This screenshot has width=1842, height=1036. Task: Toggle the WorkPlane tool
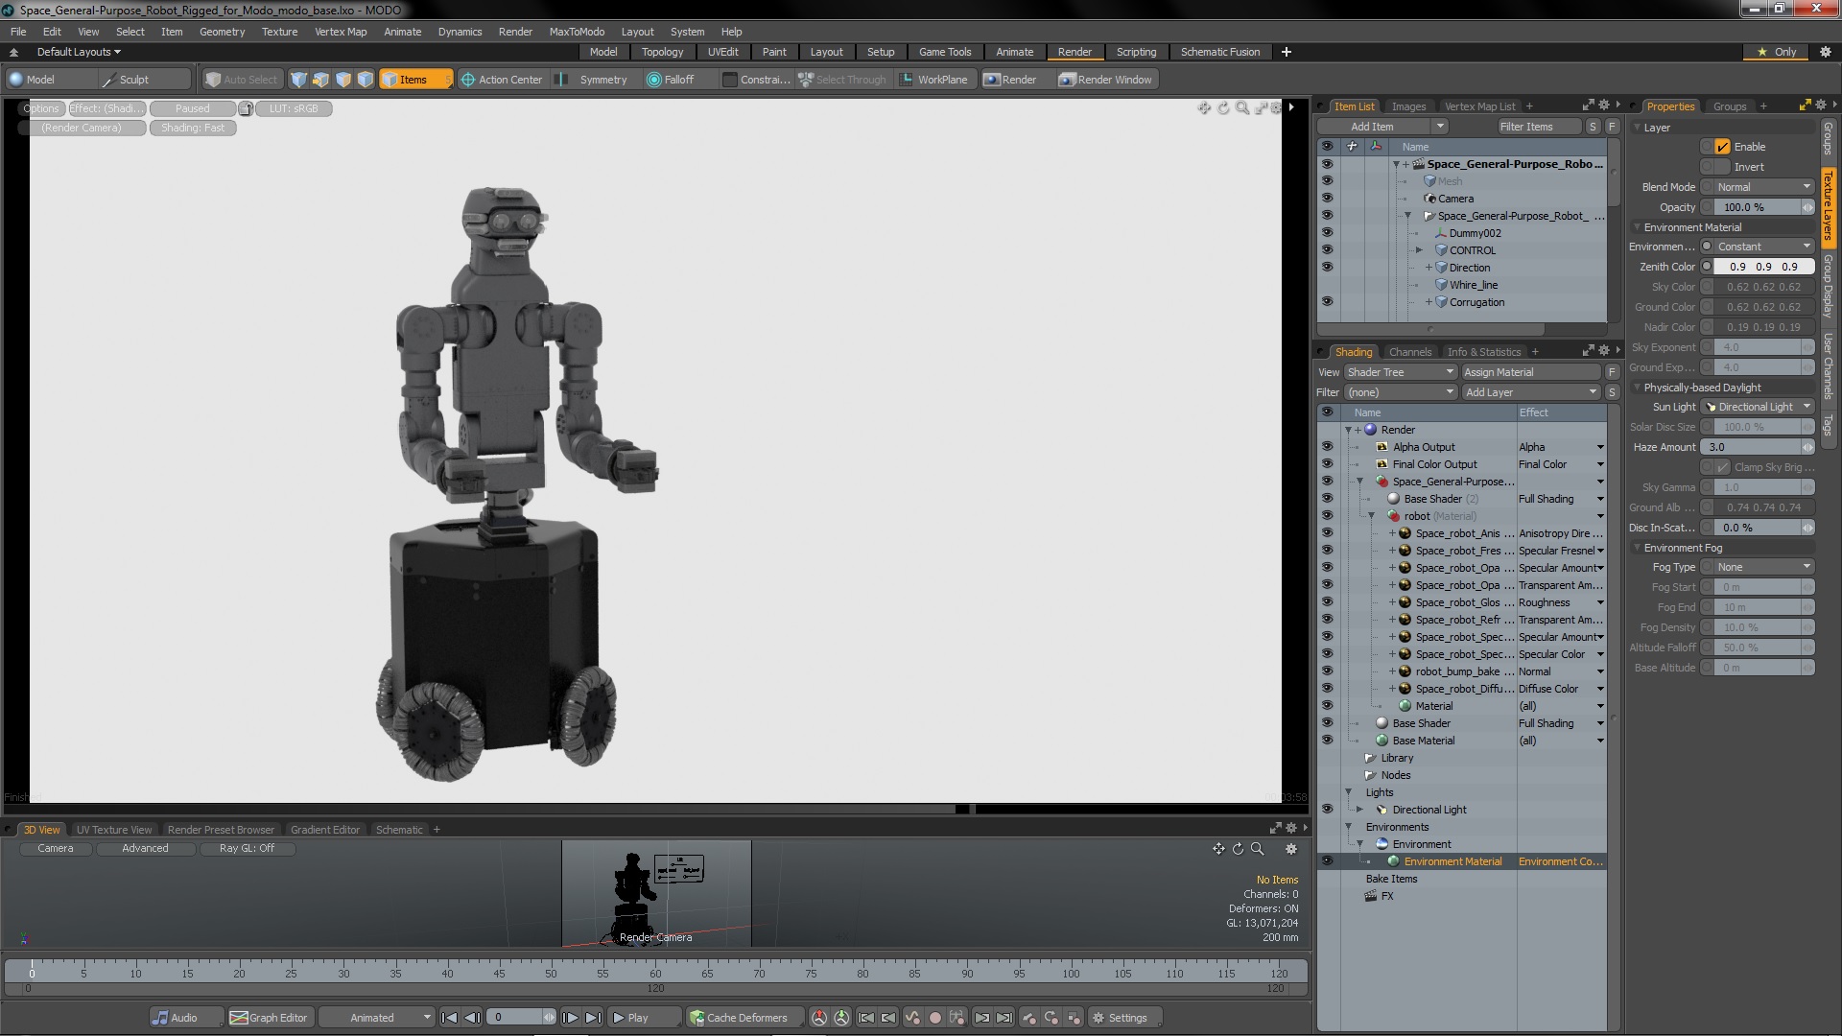pyautogui.click(x=933, y=80)
